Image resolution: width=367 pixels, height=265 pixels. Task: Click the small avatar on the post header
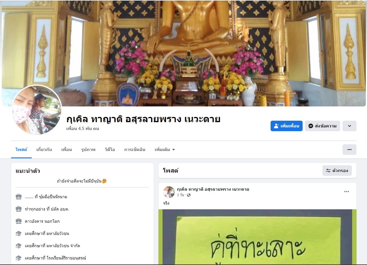pos(169,192)
